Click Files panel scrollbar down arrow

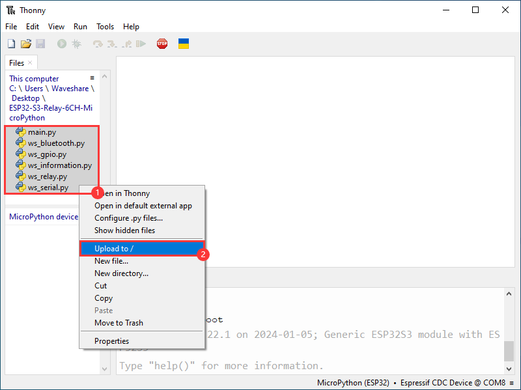click(x=104, y=369)
